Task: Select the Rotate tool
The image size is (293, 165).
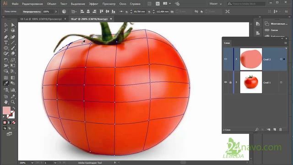Action: pyautogui.click(x=6, y=60)
